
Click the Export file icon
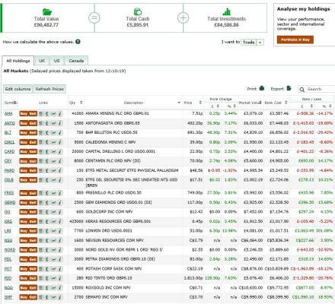289,88
